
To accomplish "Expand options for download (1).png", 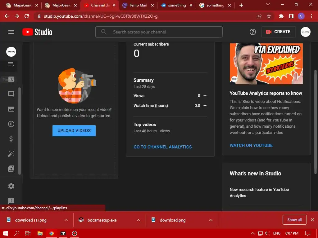I will [x=66, y=220].
